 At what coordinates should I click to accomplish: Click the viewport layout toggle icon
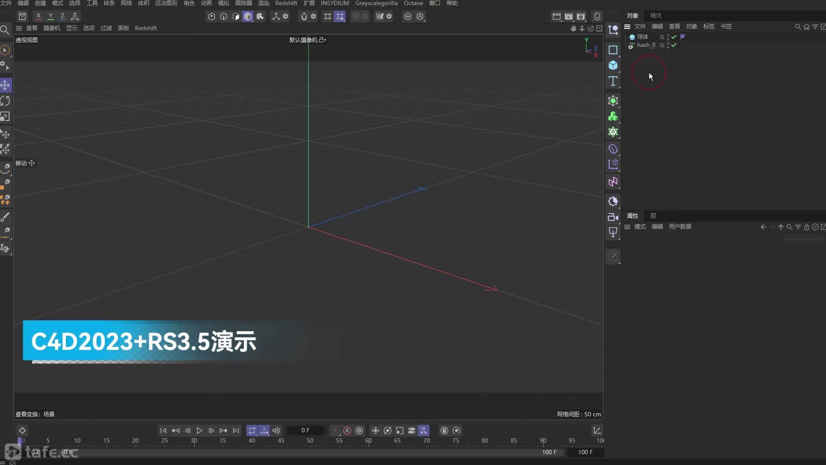599,28
